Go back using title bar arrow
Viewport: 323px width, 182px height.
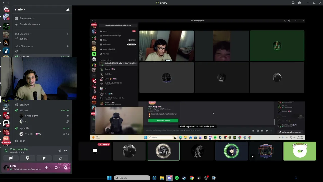4,3
